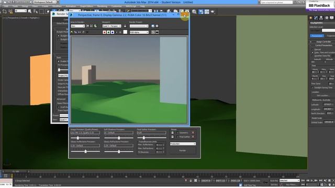Screen dimensions: 335x188
Task: Switch to the Motion command panel tab
Action: pyautogui.click(x=327, y=18)
